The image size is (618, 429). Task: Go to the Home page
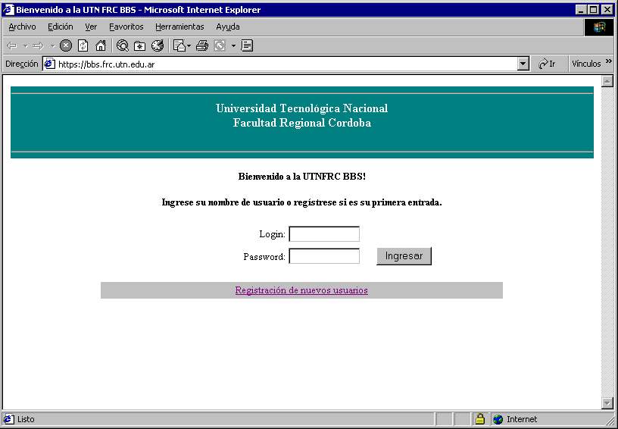101,46
